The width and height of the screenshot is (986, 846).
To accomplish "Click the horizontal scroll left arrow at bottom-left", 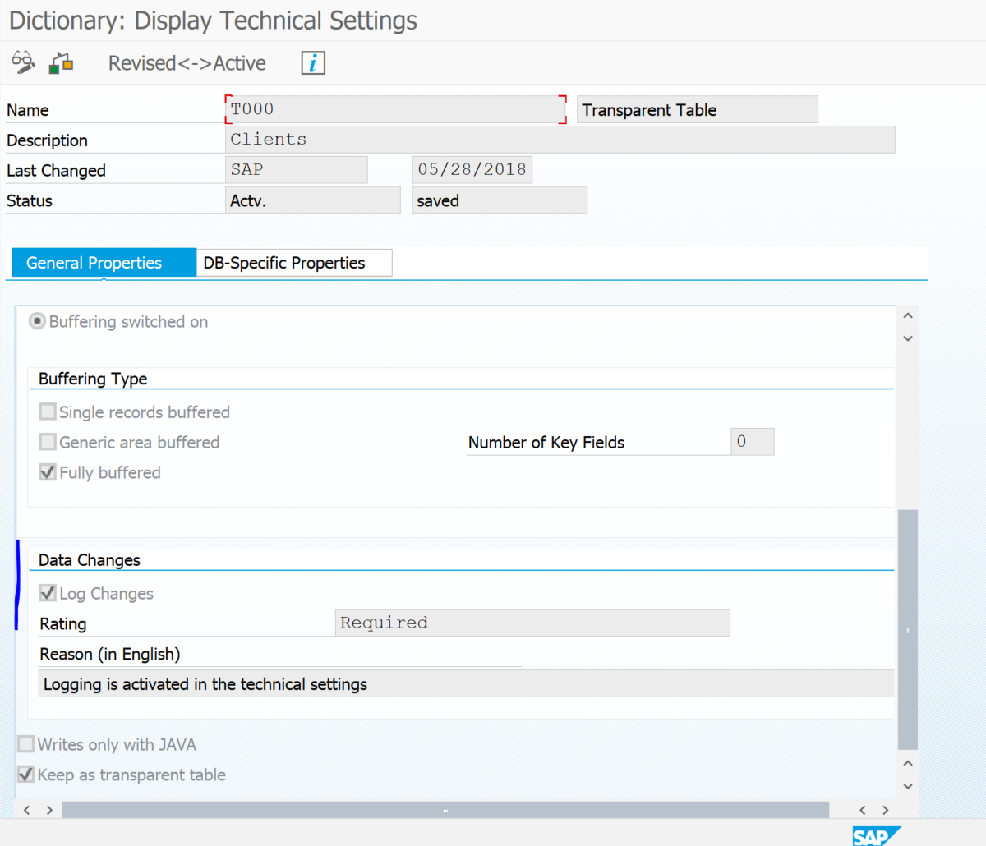I will [27, 810].
